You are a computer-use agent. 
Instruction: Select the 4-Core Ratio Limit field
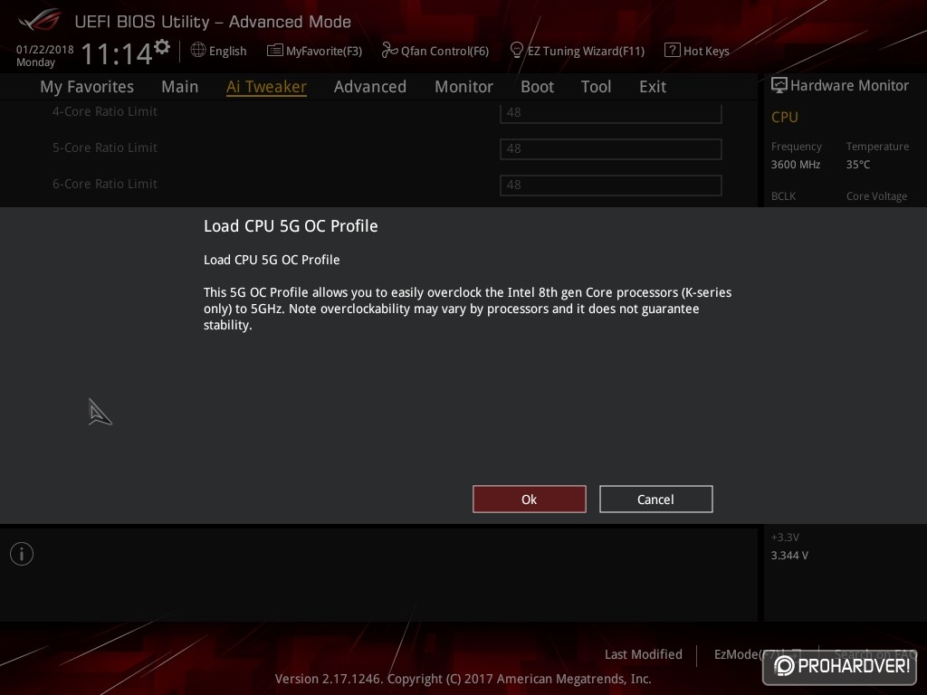611,112
